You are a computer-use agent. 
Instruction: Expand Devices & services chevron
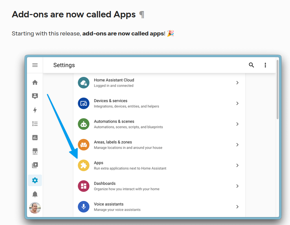[x=237, y=103]
